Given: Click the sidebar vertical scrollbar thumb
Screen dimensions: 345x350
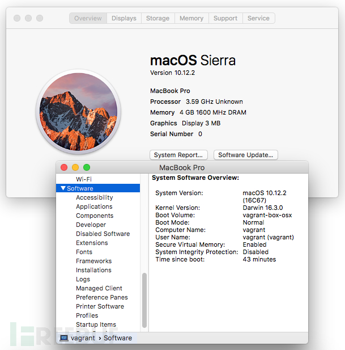Looking at the screenshot, I should coord(144,300).
